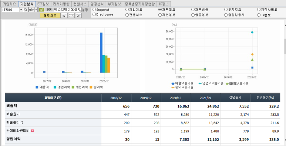Click the green 세전이익 legend swatch
The height and width of the screenshot is (146, 286).
(x=73, y=87)
